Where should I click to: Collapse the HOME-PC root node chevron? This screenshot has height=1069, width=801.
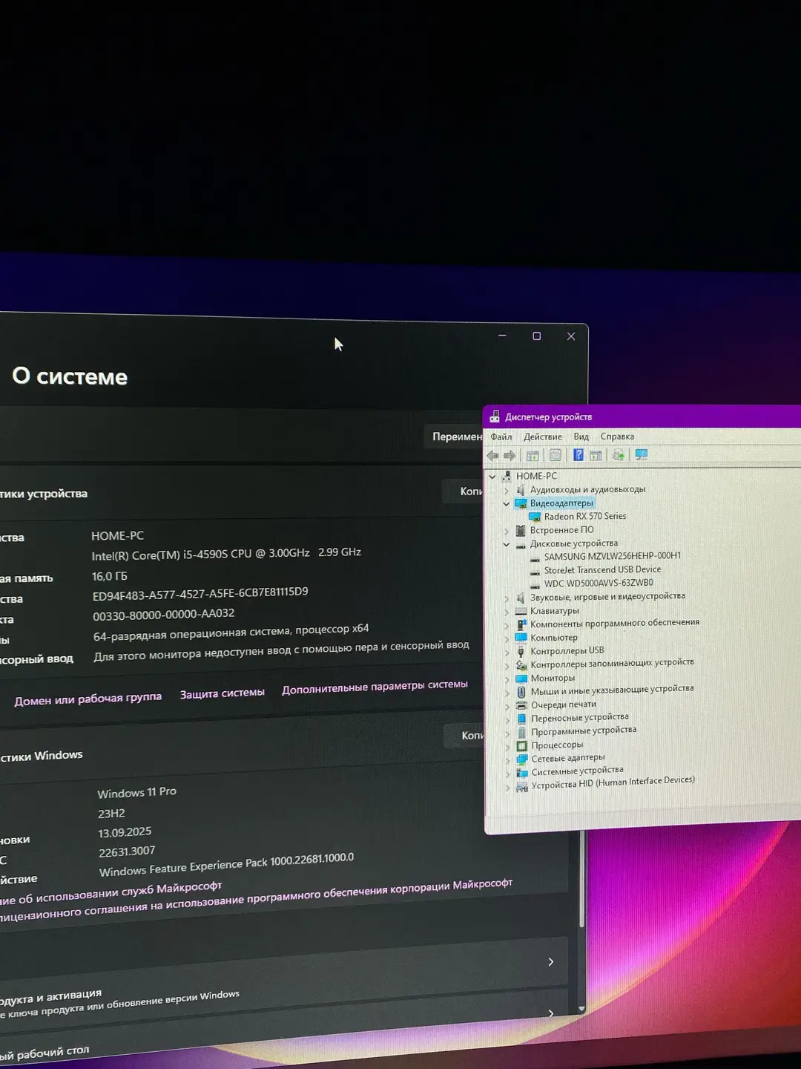[492, 476]
